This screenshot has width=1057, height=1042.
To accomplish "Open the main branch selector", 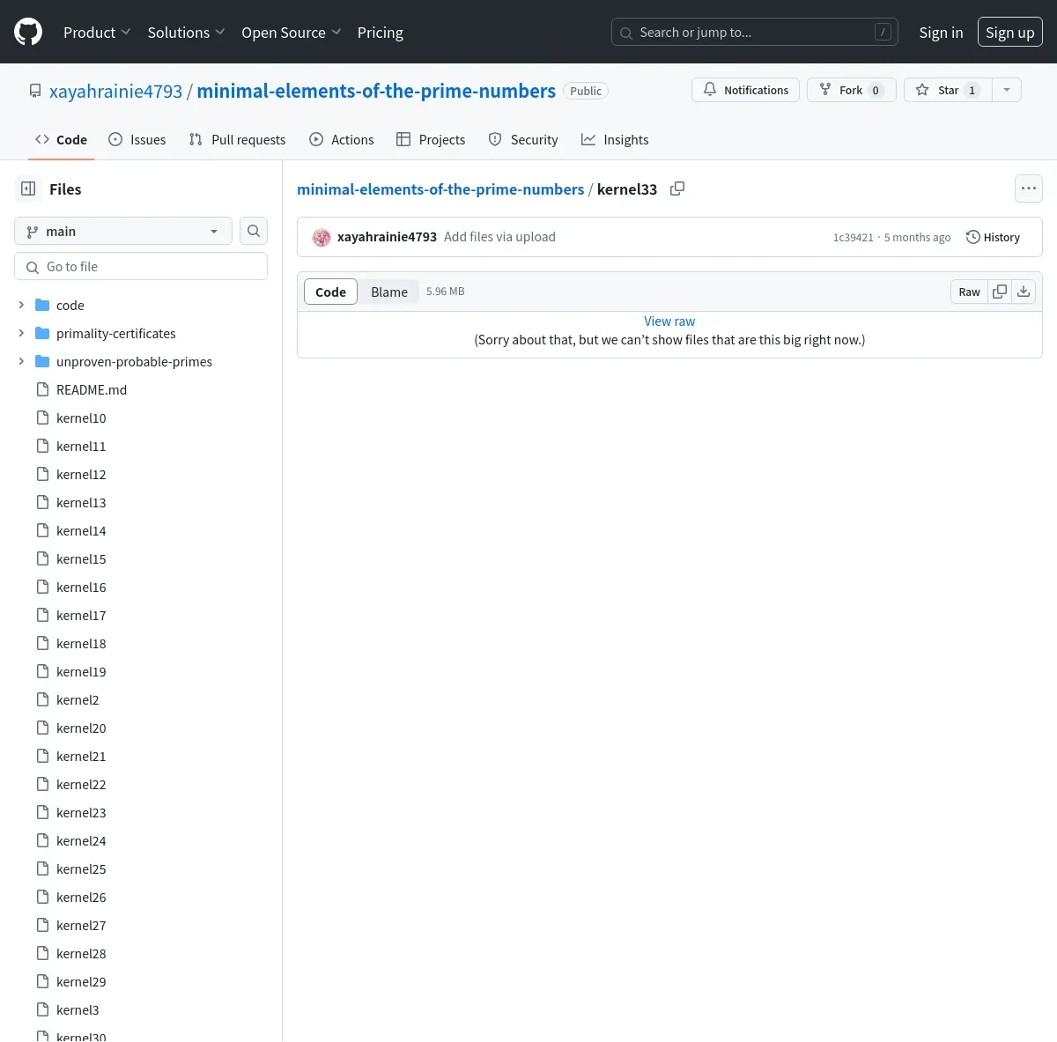I will [123, 231].
